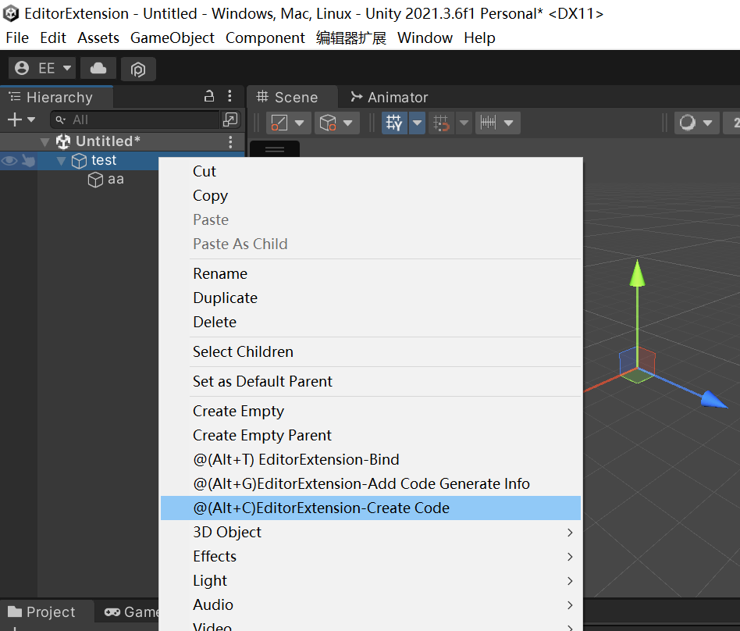Switch to the Scene tab

pos(292,98)
